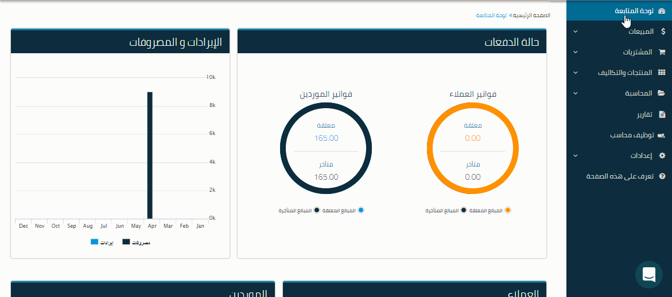Click the question mark help icon
Screen dimensions: 672x297
pos(662,176)
